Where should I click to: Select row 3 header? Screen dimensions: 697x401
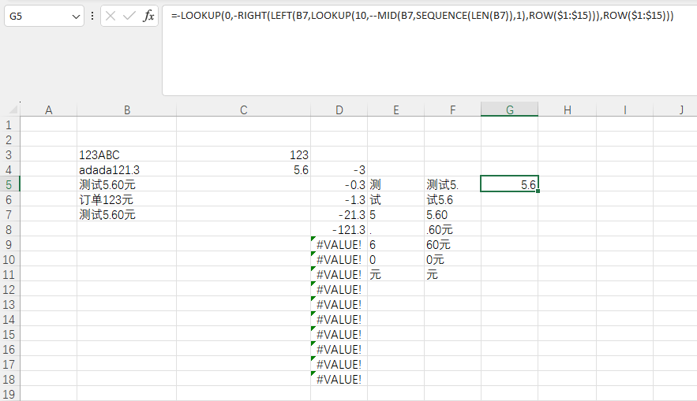tap(9, 155)
